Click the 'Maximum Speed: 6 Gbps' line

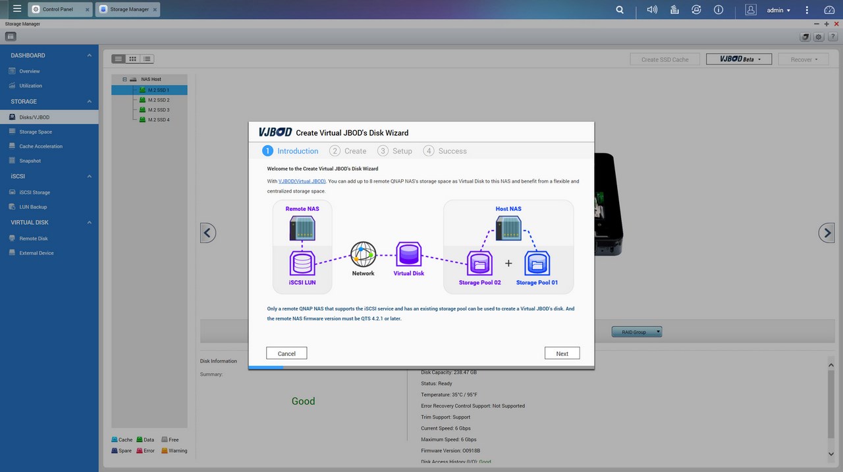tap(449, 440)
